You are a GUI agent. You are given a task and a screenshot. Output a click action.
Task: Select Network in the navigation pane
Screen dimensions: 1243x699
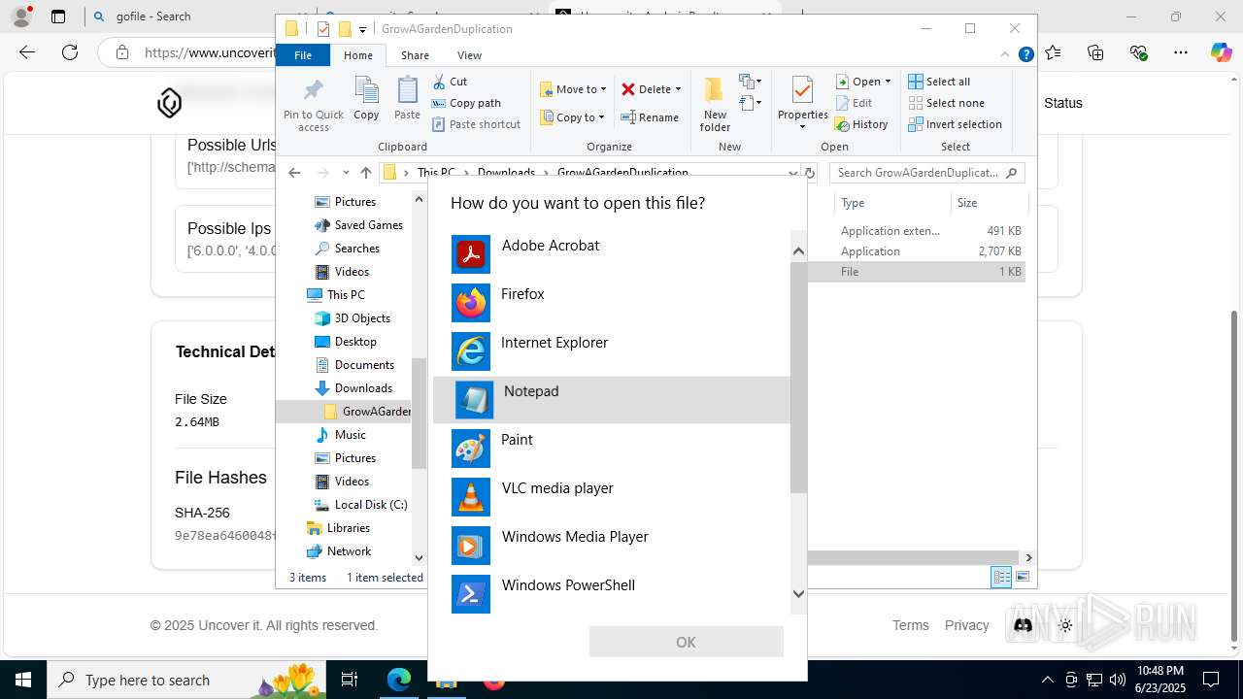tap(339, 551)
